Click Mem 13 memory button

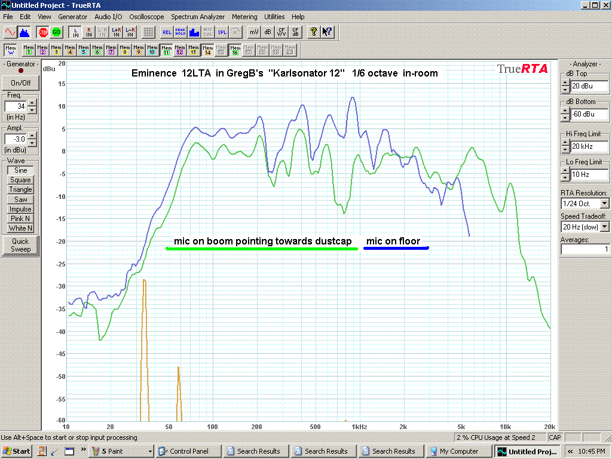coord(194,50)
